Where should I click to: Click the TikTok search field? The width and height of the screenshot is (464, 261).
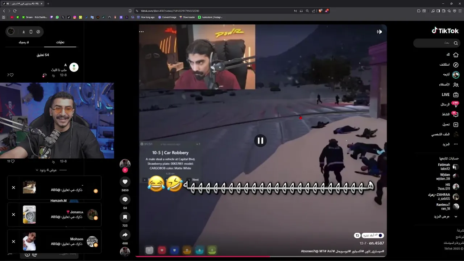pyautogui.click(x=436, y=43)
